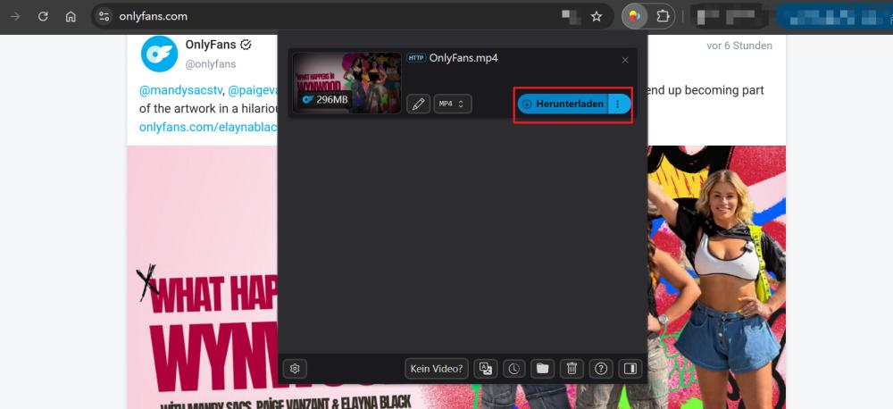Image resolution: width=893 pixels, height=409 pixels.
Task: Click the onlyfans.com address bar
Action: tap(353, 16)
